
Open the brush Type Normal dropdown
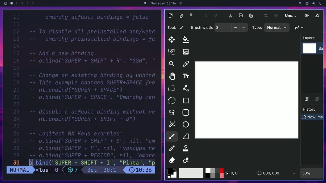(277, 27)
